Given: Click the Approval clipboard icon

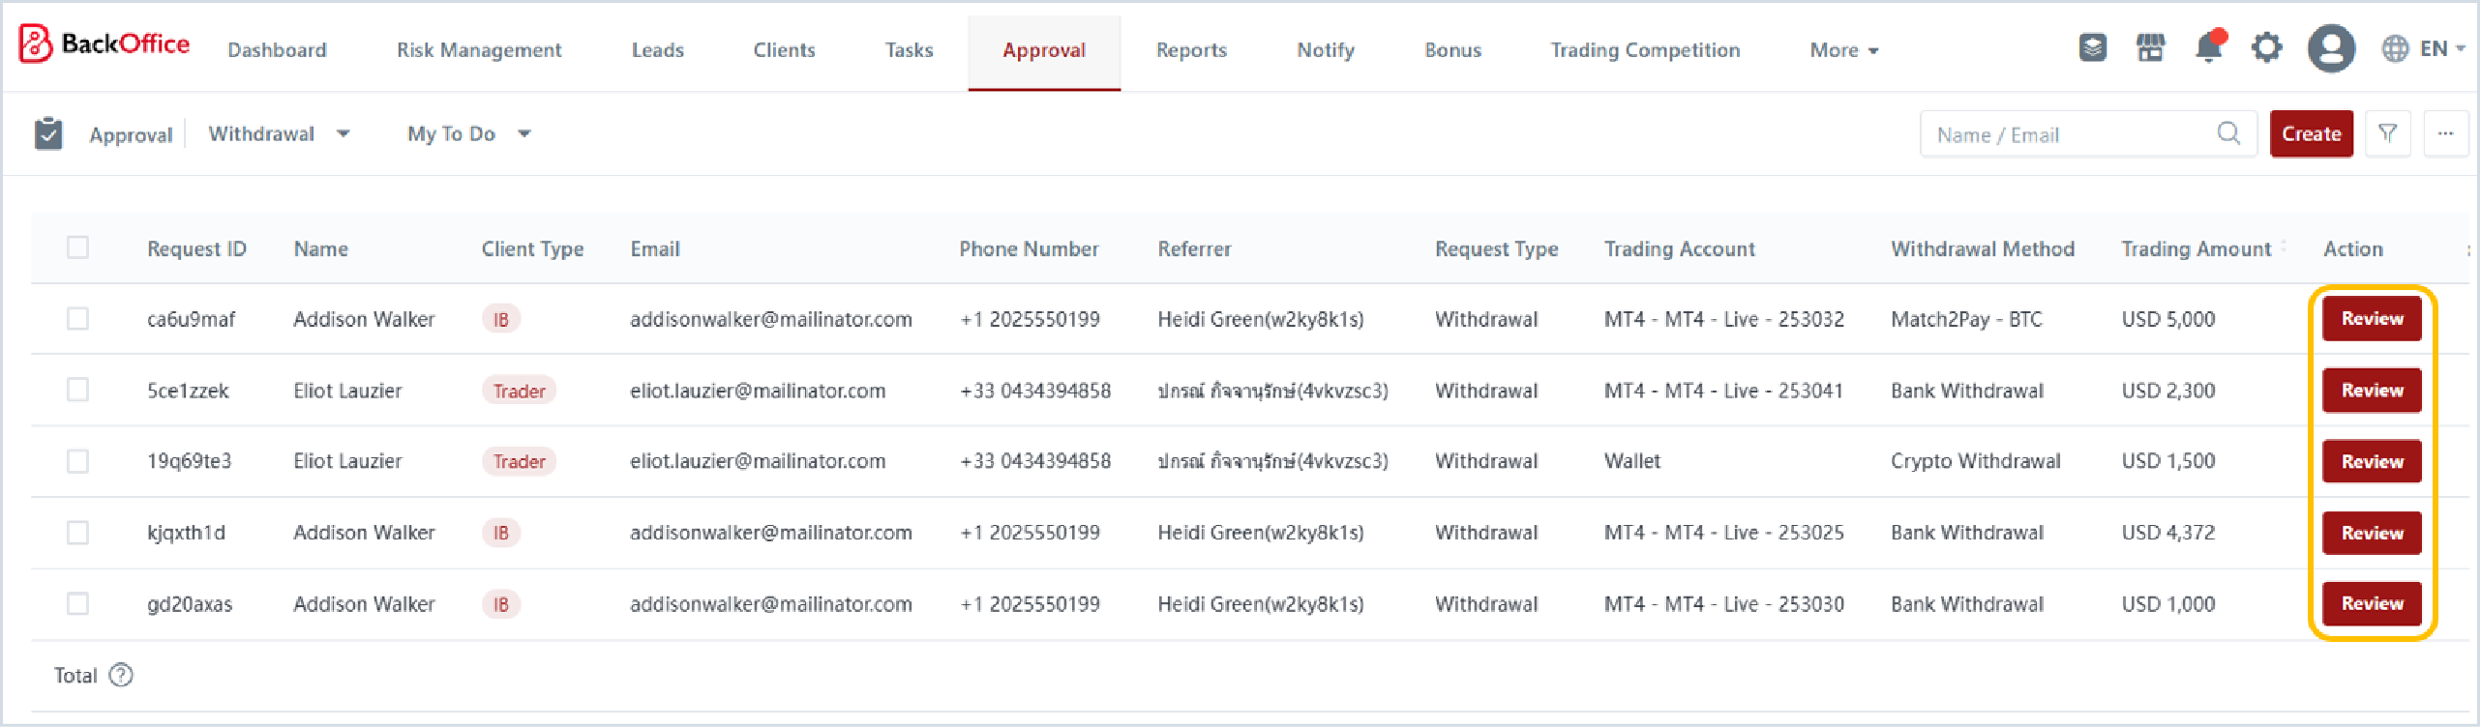Looking at the screenshot, I should click(x=48, y=133).
